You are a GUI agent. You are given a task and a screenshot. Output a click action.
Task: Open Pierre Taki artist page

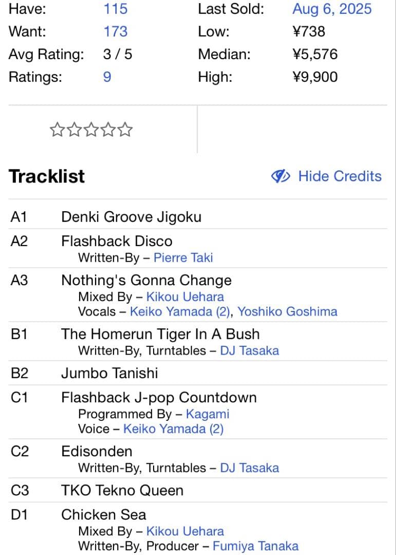pos(183,257)
